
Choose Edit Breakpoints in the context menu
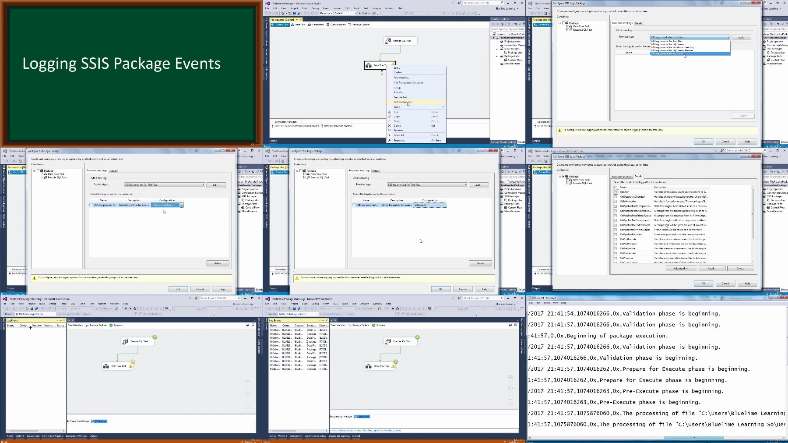click(416, 102)
